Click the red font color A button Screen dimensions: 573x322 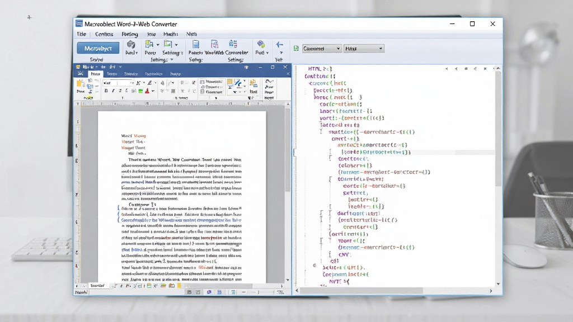[147, 91]
